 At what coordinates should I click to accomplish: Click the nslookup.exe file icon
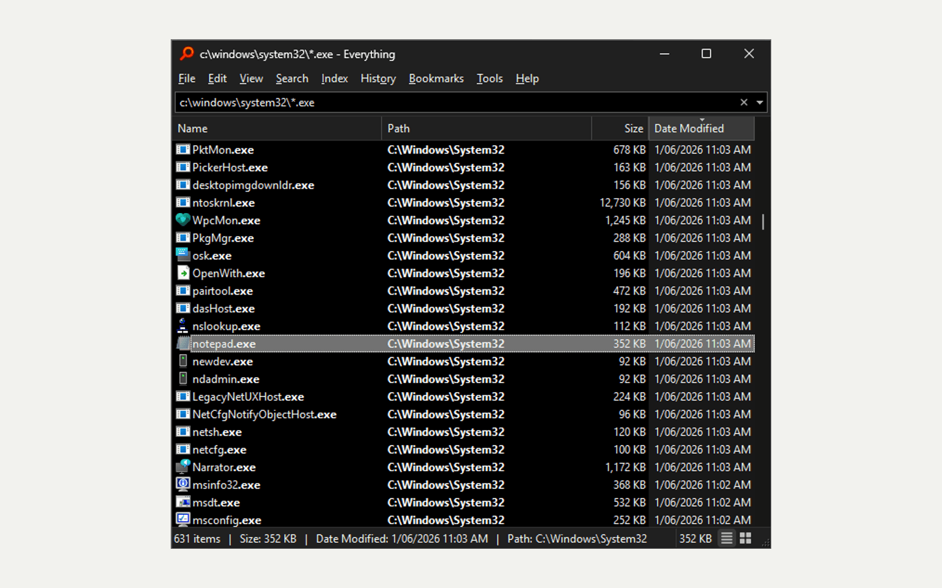(x=183, y=326)
